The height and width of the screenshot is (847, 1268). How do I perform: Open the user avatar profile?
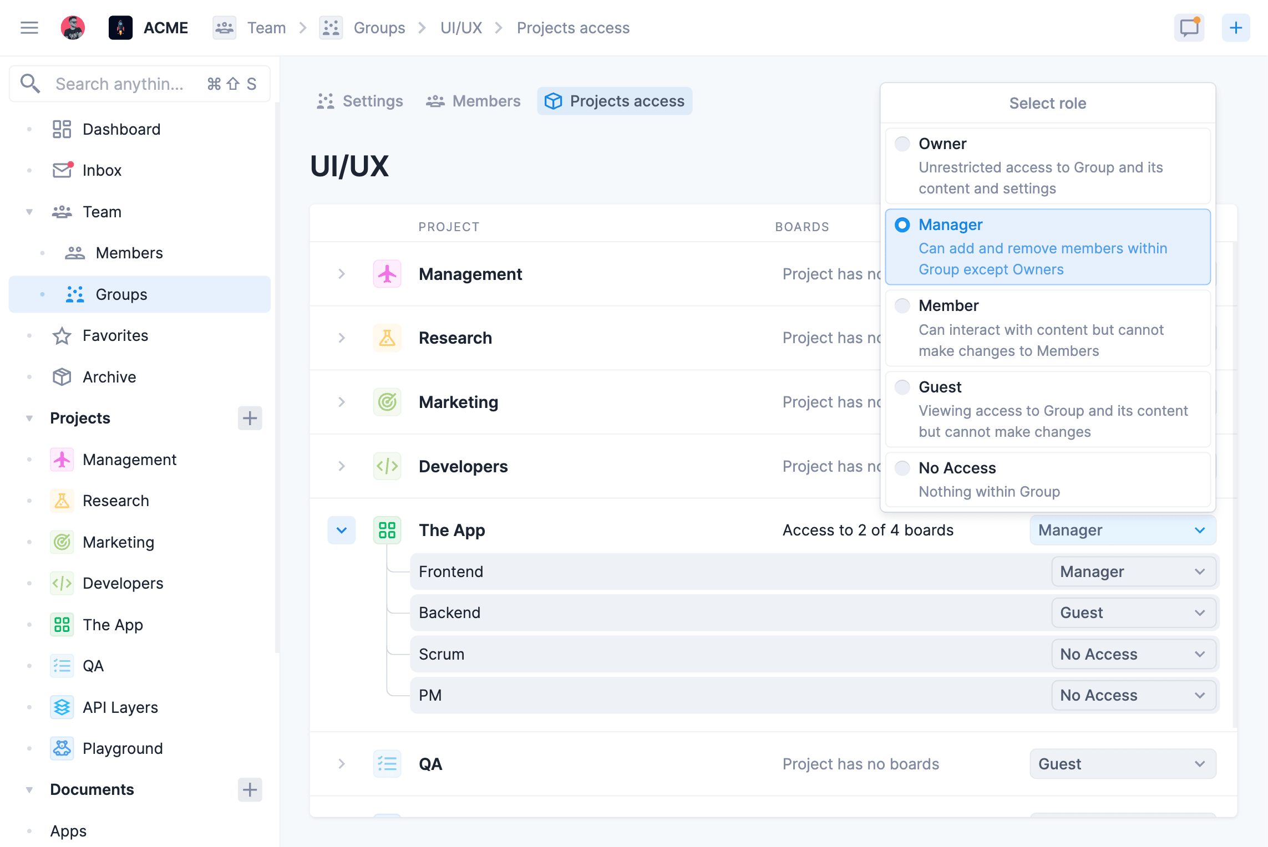tap(72, 27)
